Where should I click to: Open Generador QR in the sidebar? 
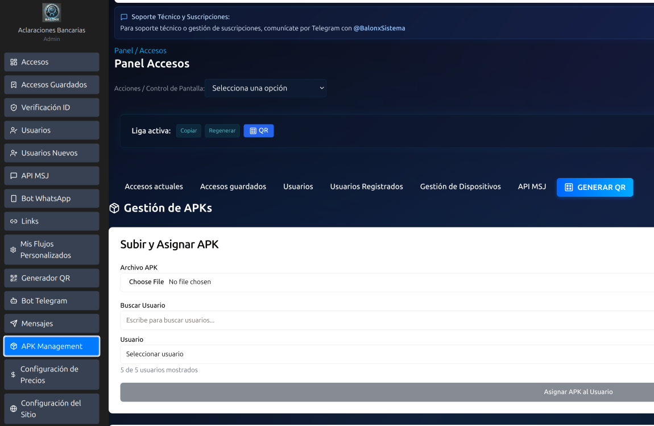[52, 278]
